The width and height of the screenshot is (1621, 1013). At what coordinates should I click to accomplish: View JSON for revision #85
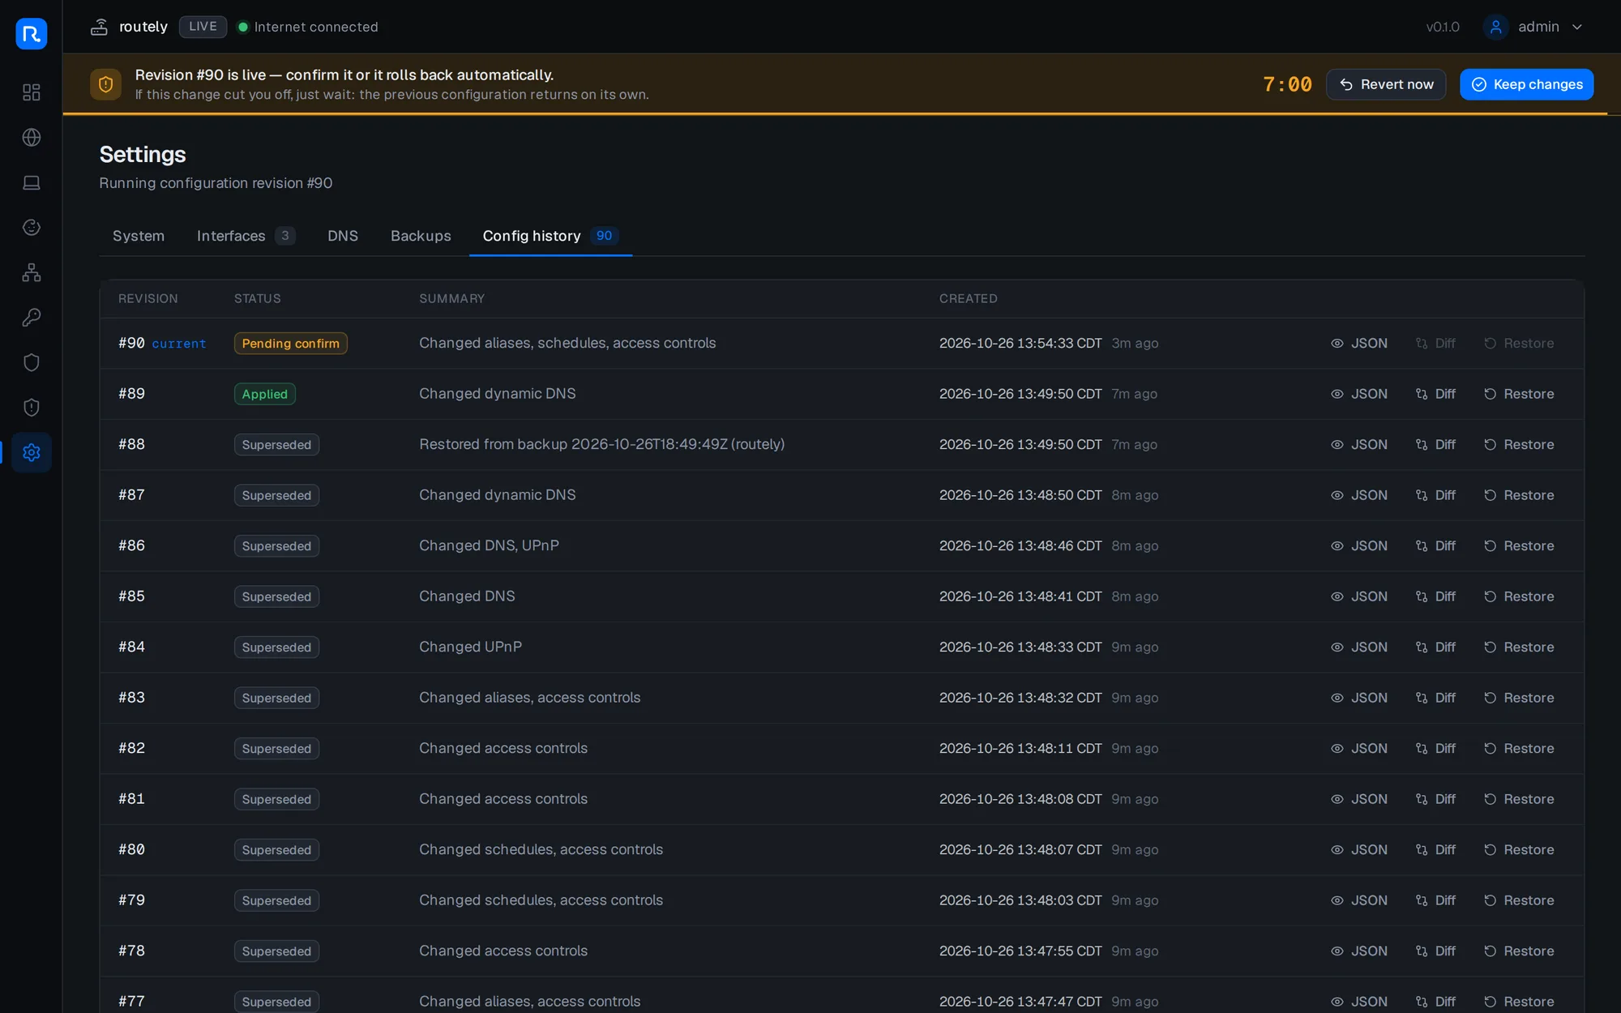pos(1359,596)
